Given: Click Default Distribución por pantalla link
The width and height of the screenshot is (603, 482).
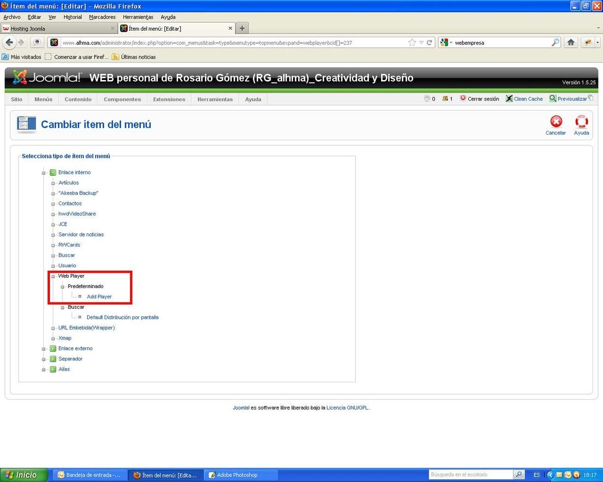Looking at the screenshot, I should [123, 318].
